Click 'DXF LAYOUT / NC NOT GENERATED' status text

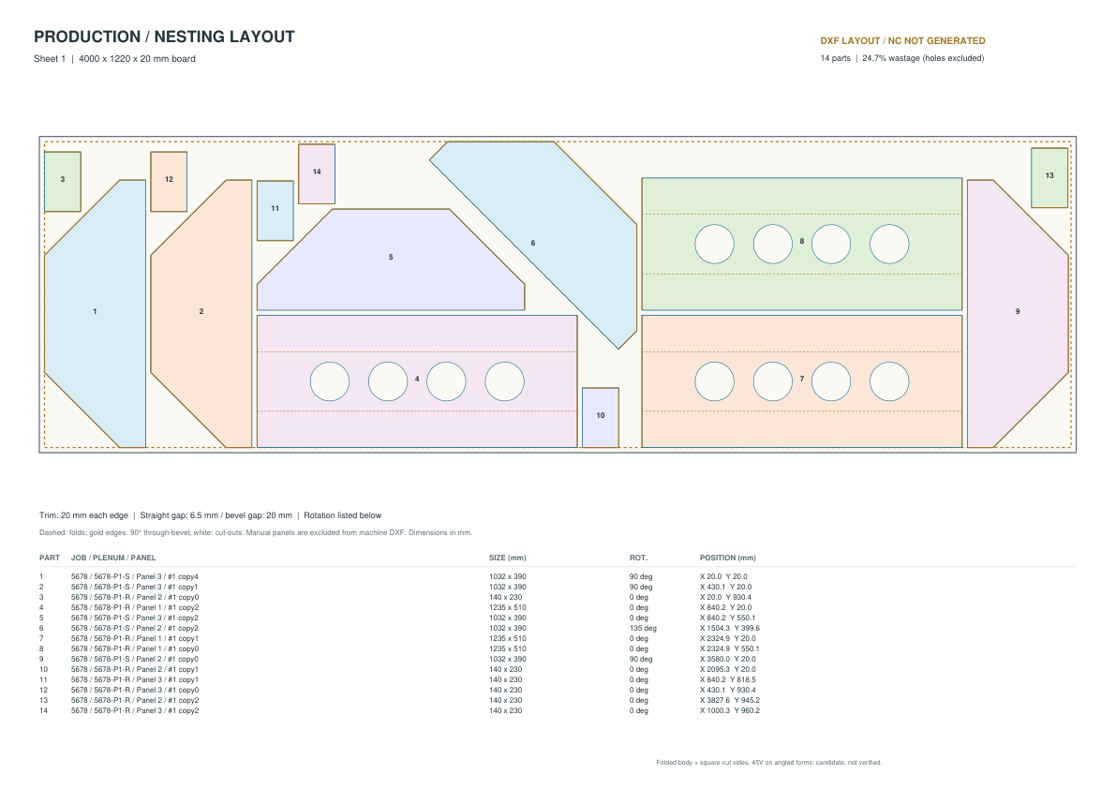[902, 41]
